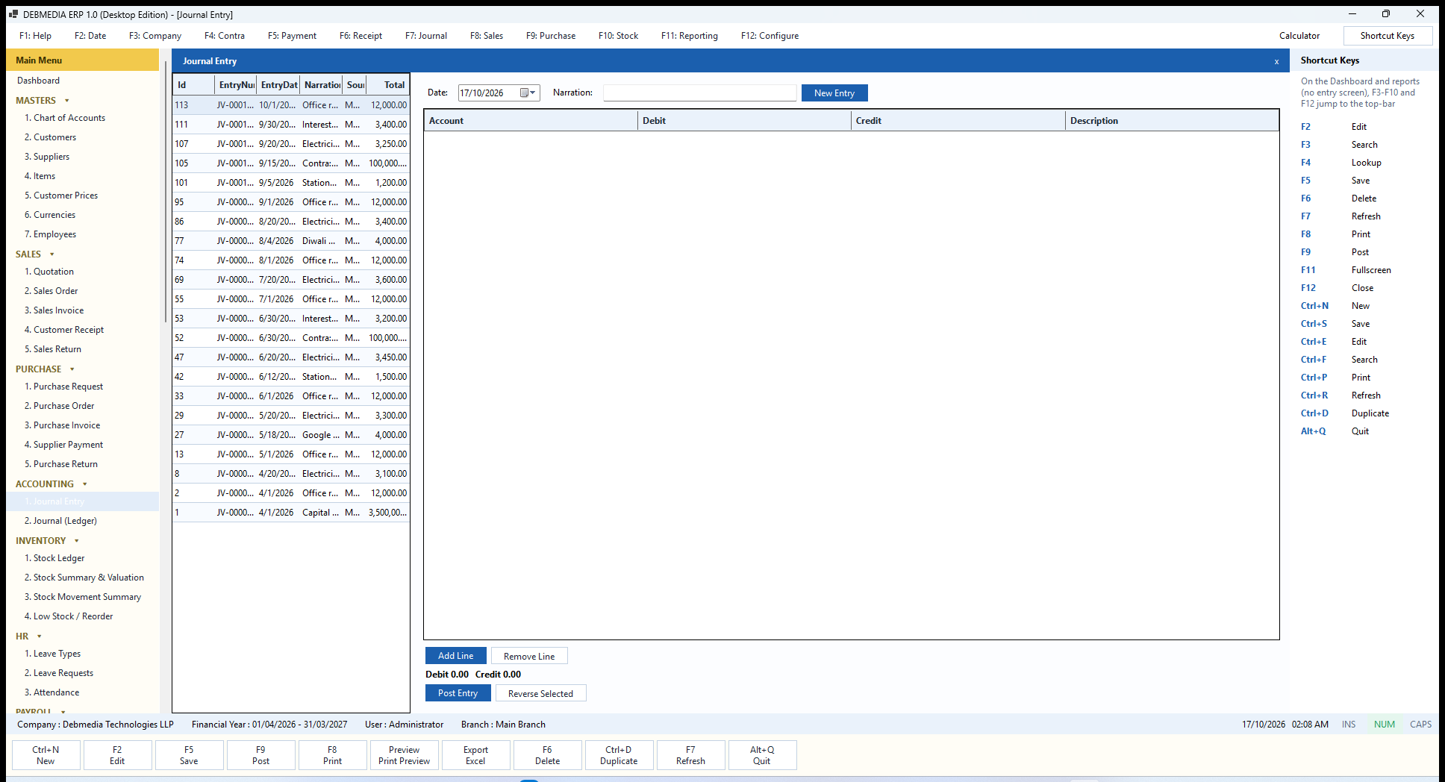Open F12: Configure menu
The height and width of the screenshot is (782, 1445).
(x=770, y=36)
